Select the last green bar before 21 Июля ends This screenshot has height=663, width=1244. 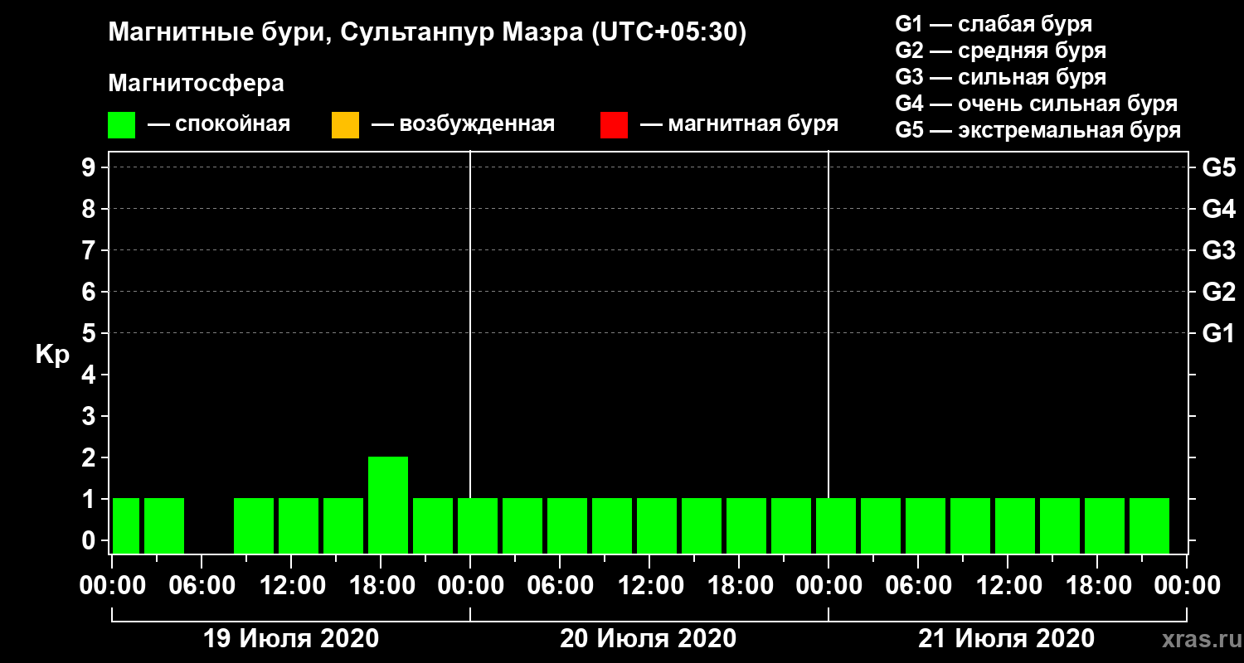pos(1149,525)
